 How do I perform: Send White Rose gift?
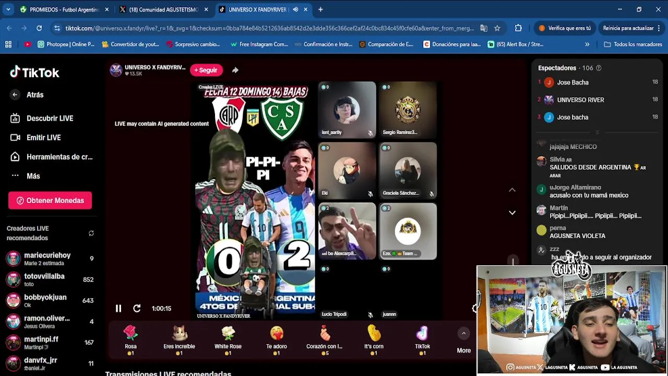coord(228,340)
